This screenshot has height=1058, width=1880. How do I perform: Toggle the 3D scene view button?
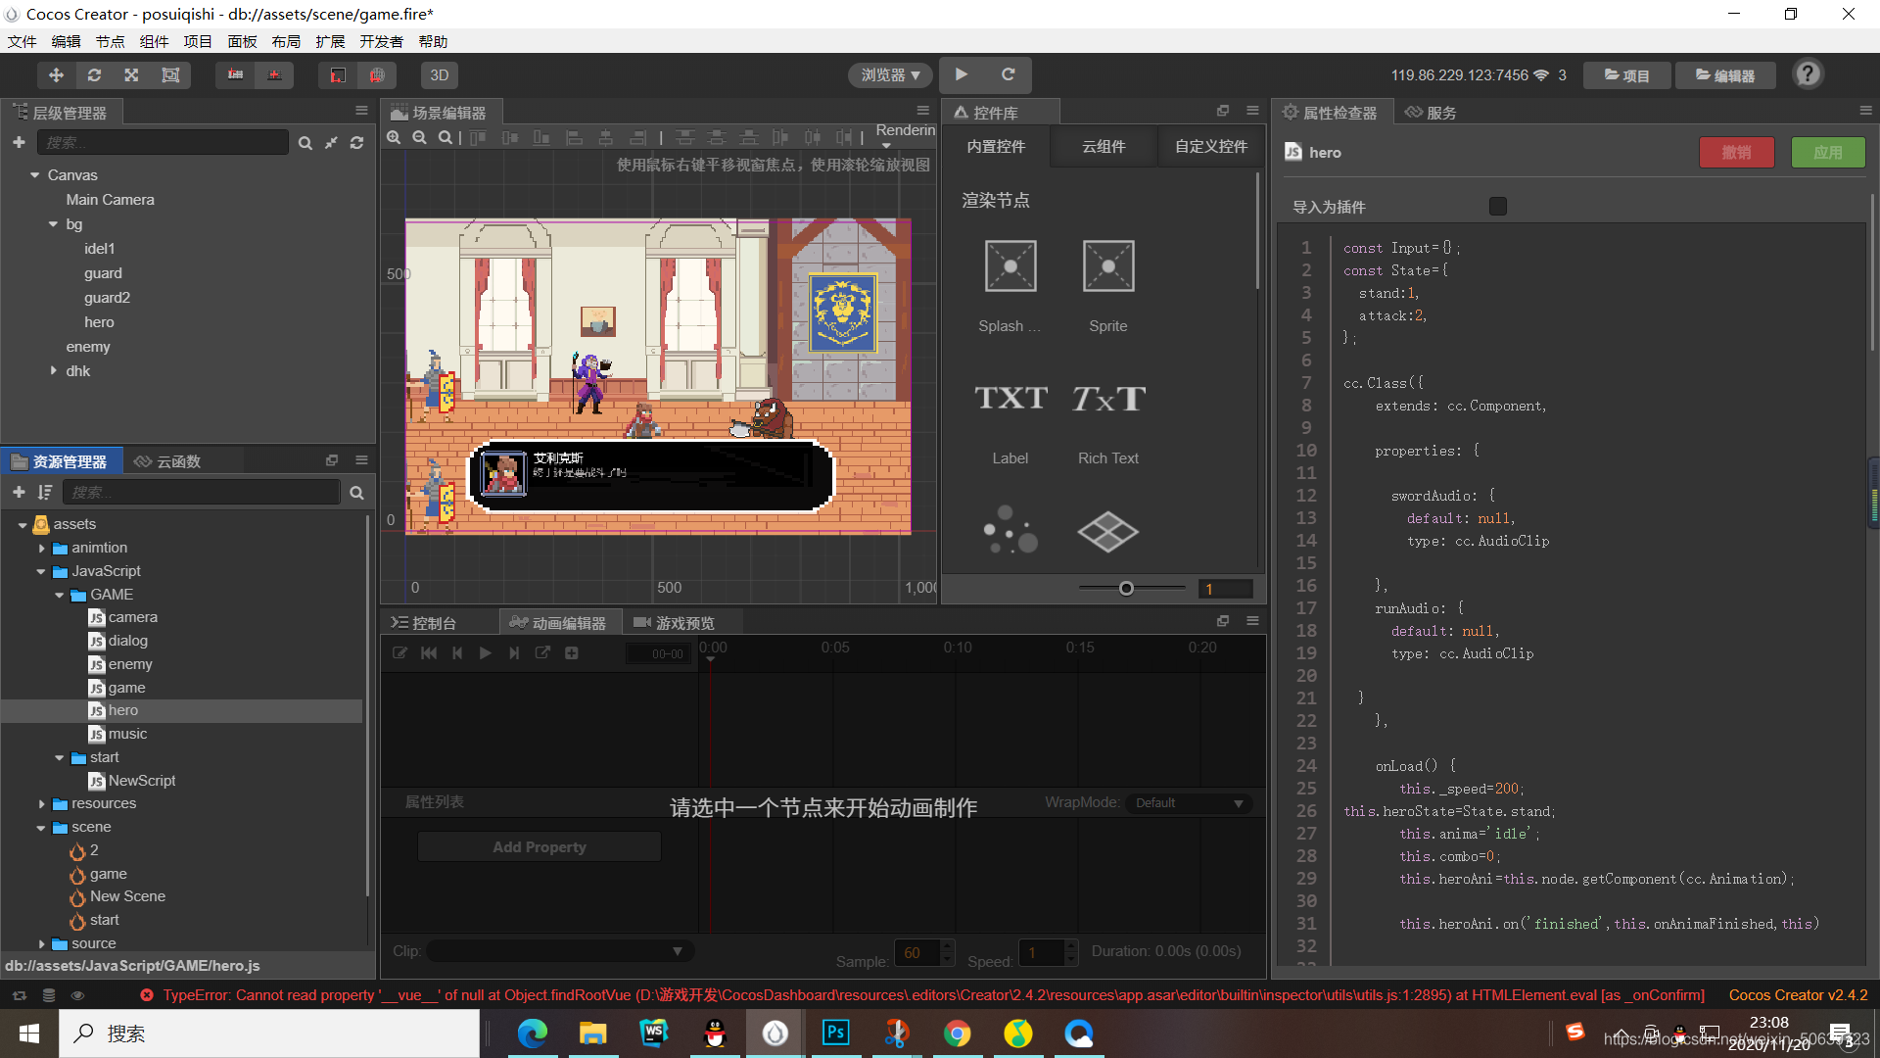click(x=440, y=75)
